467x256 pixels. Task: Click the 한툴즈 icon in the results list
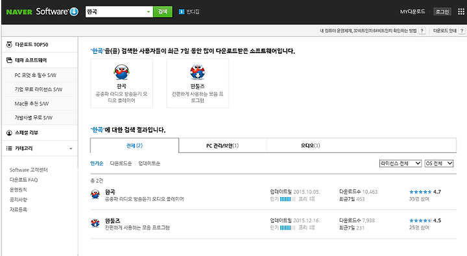95,223
